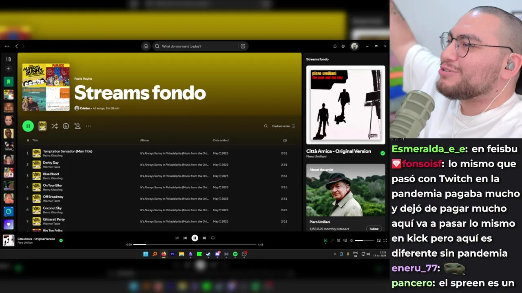The image size is (522, 293).
Task: Sort by duration clock column header
Action: click(x=285, y=140)
